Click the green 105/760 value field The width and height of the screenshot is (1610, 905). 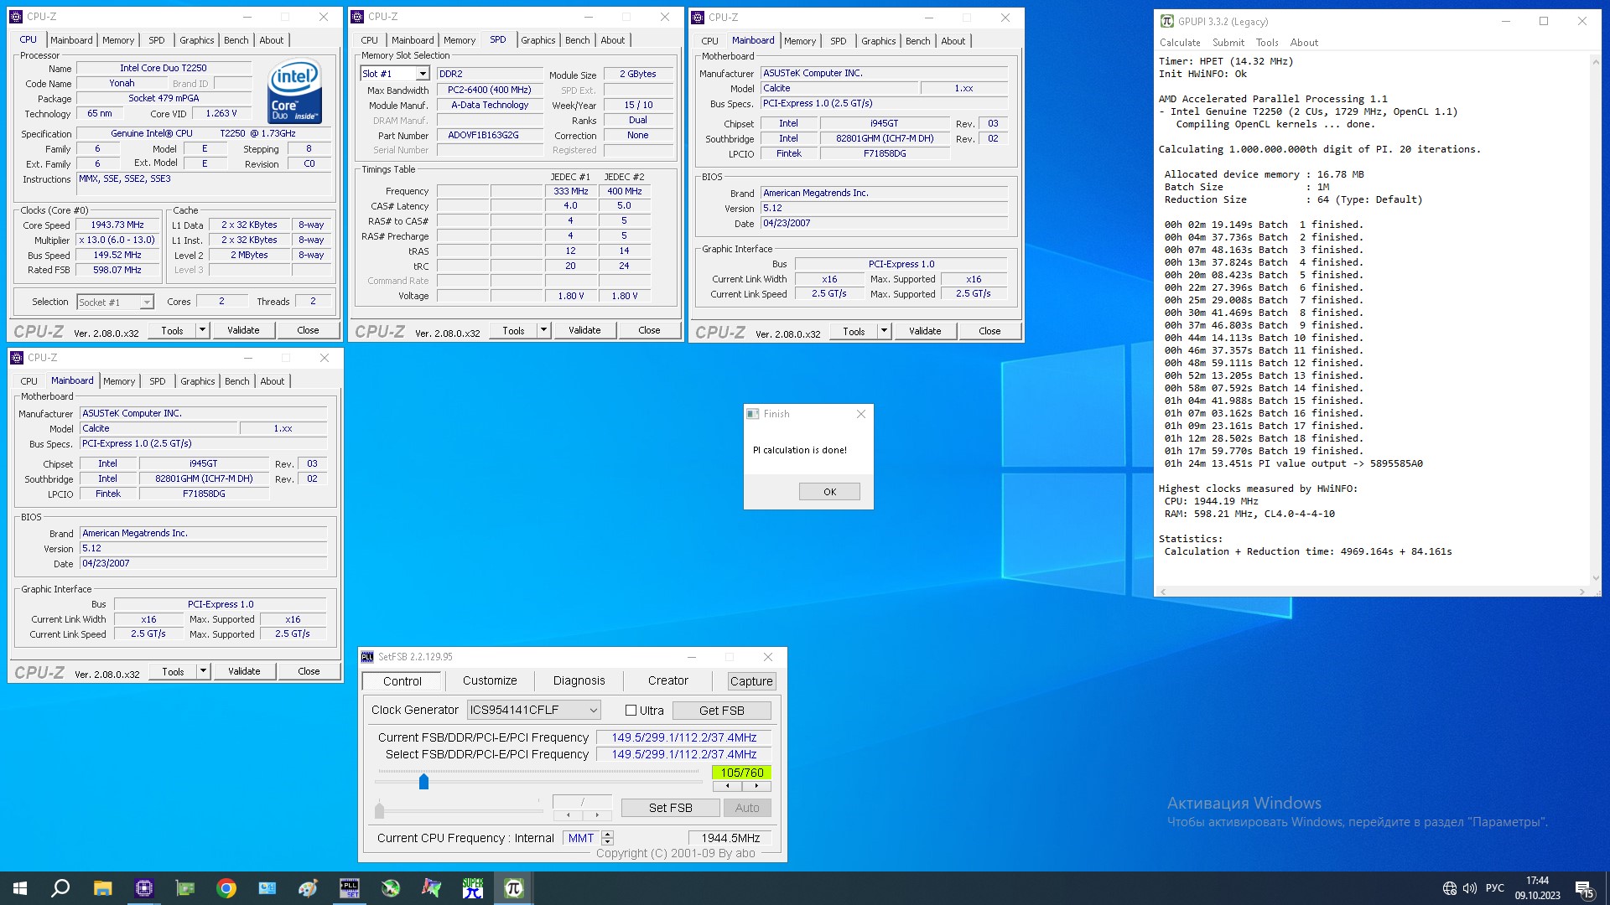click(741, 773)
